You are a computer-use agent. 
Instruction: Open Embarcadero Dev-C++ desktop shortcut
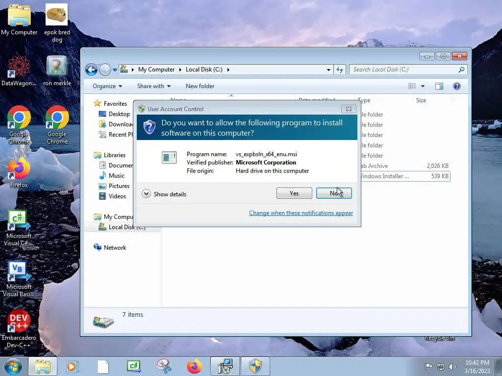tap(19, 329)
